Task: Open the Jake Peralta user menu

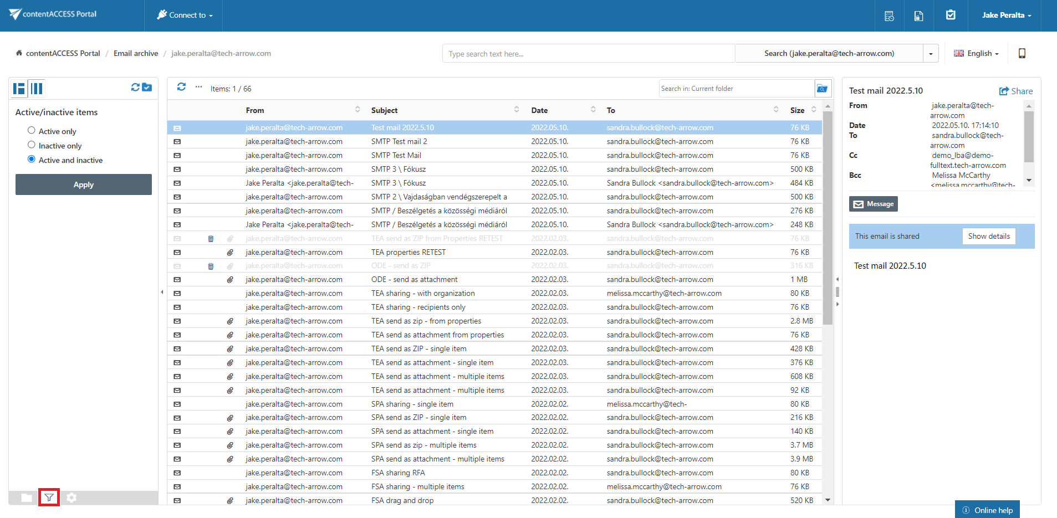Action: coord(1006,16)
